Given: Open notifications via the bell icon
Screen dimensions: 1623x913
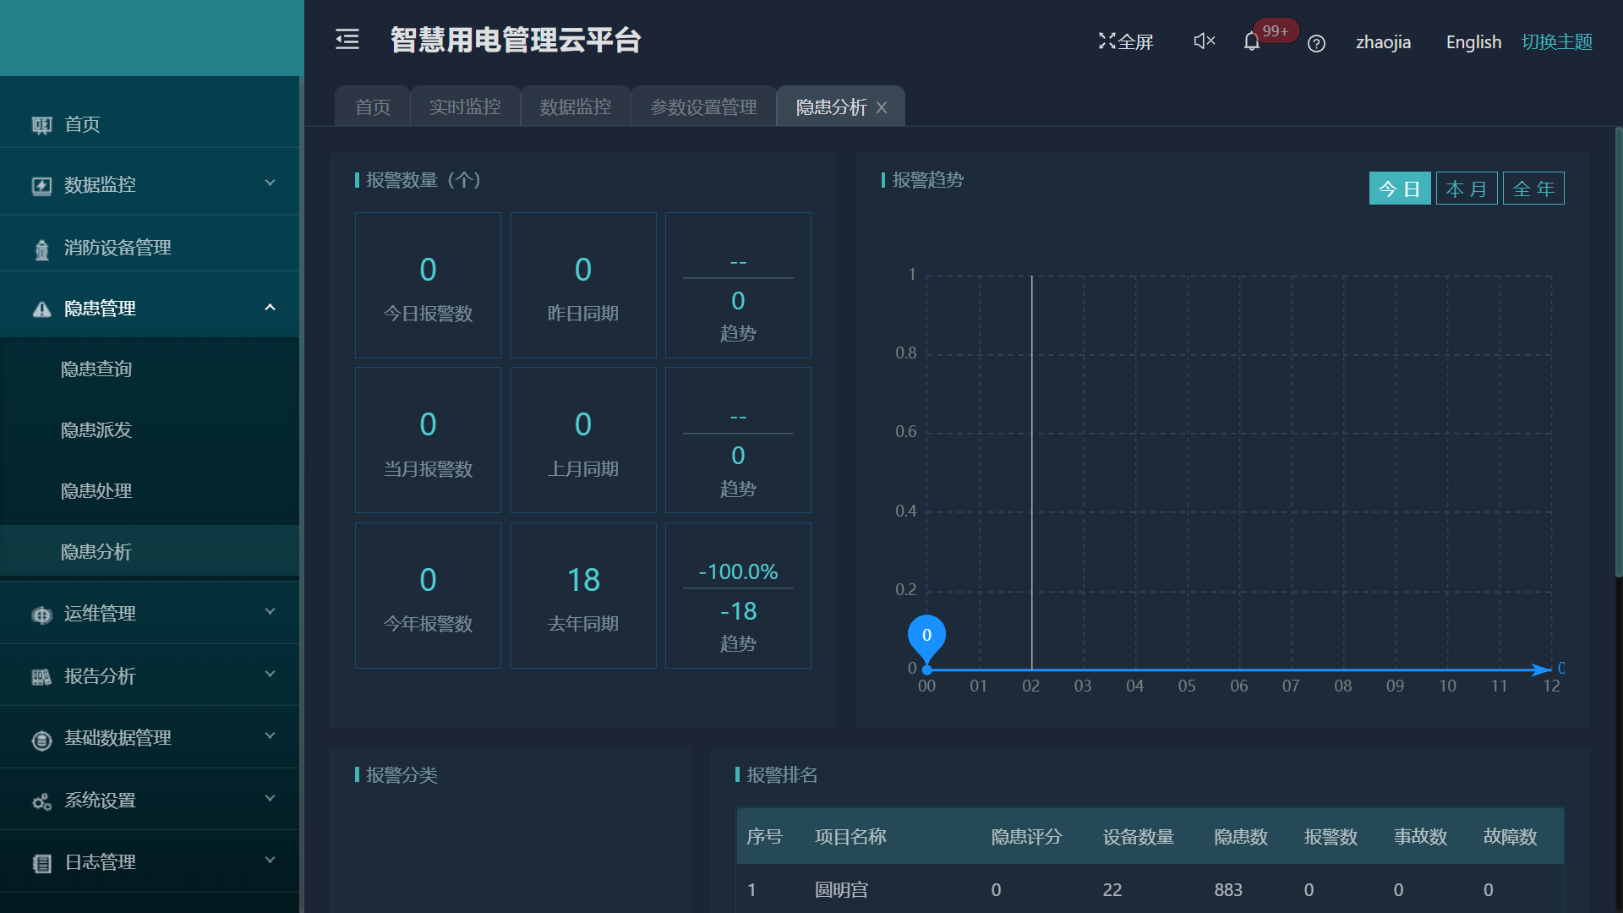Looking at the screenshot, I should coord(1252,41).
